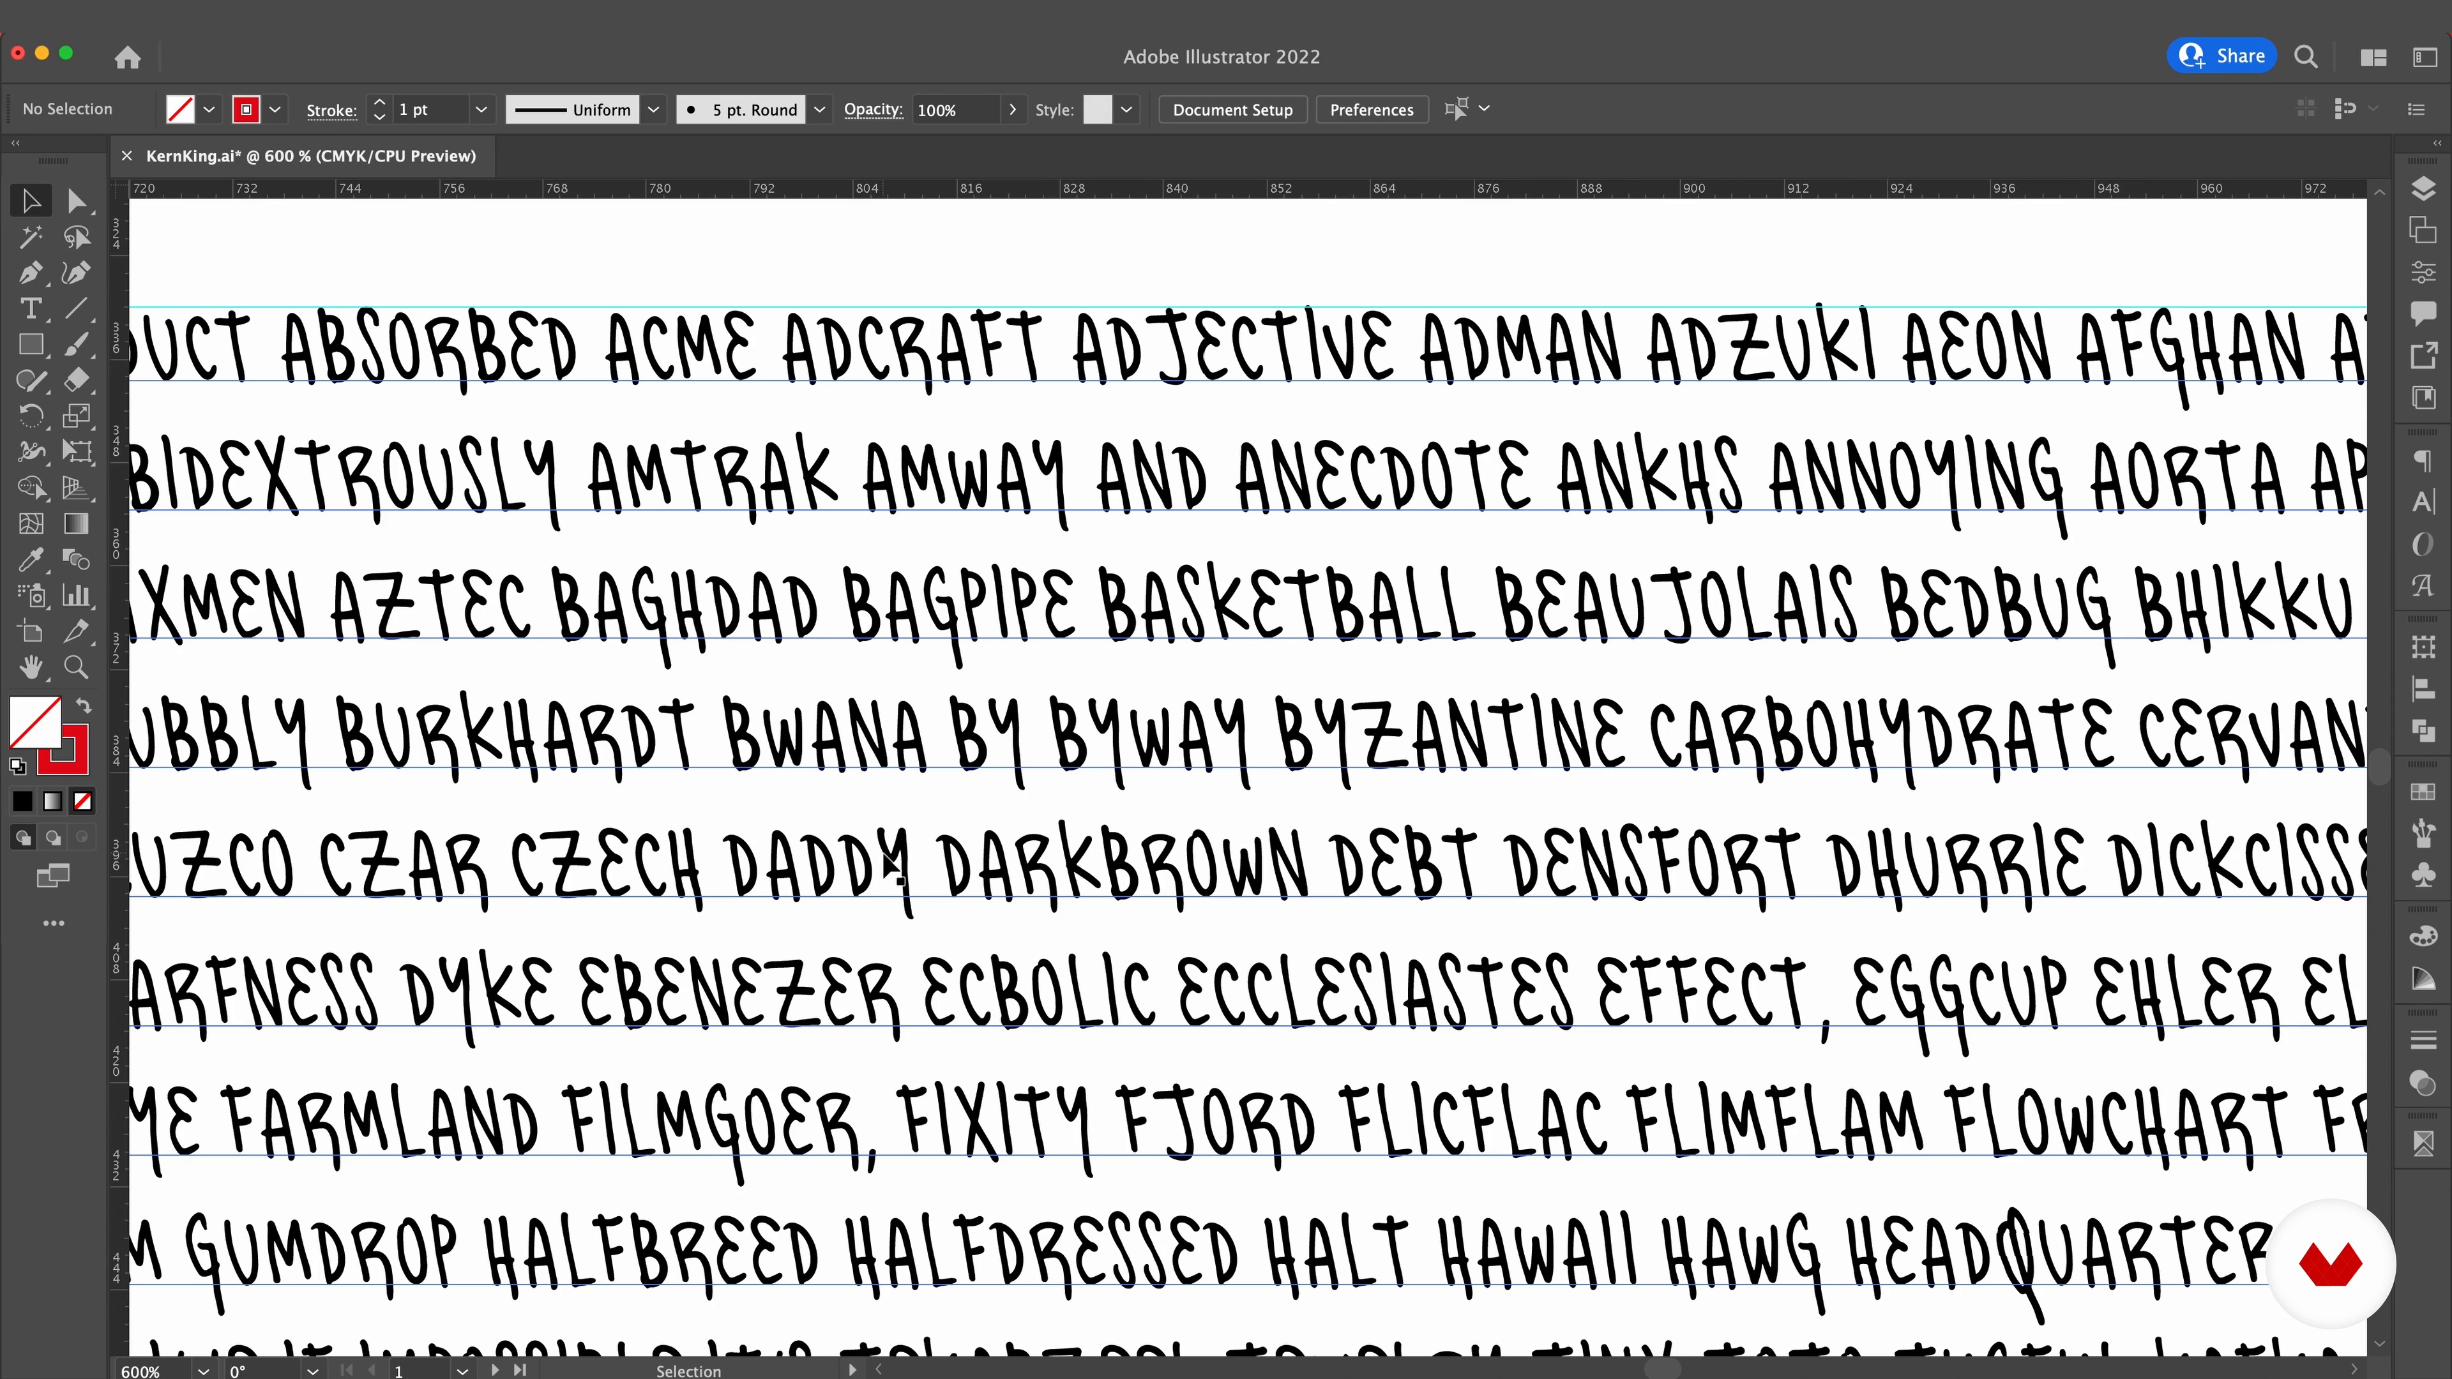This screenshot has height=1379, width=2452.
Task: Swap fill and stroke colors
Action: pyautogui.click(x=84, y=705)
